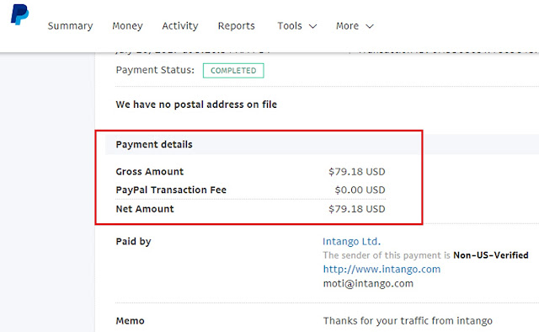The width and height of the screenshot is (539, 332).
Task: Go to the Money tab
Action: pos(127,26)
